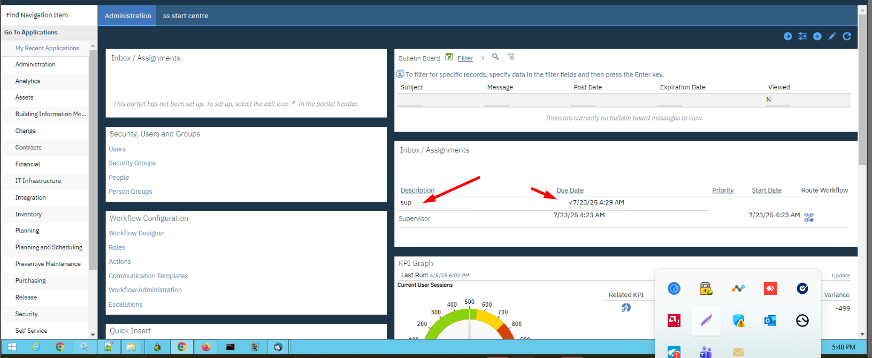Click the Viewed filter field showing N
This screenshot has width=872, height=358.
777,100
